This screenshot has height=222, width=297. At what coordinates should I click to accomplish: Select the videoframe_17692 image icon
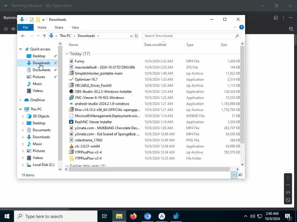(71, 140)
